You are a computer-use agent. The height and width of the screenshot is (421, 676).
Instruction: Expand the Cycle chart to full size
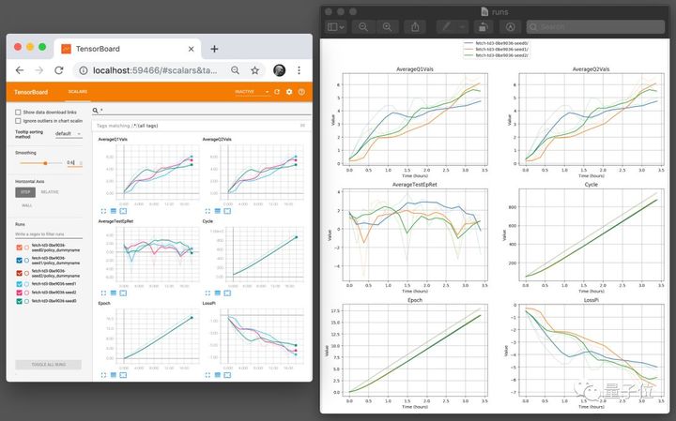pos(207,293)
